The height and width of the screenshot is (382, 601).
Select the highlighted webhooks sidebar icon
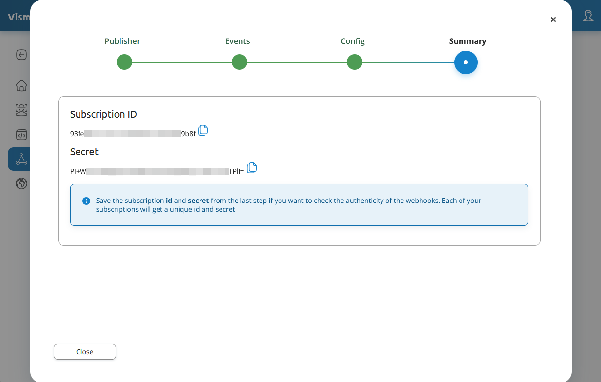pos(21,159)
